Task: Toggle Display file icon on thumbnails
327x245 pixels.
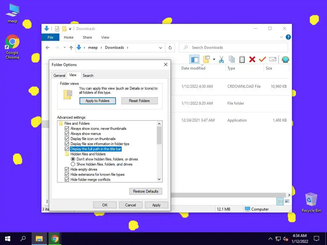Action: (x=67, y=139)
